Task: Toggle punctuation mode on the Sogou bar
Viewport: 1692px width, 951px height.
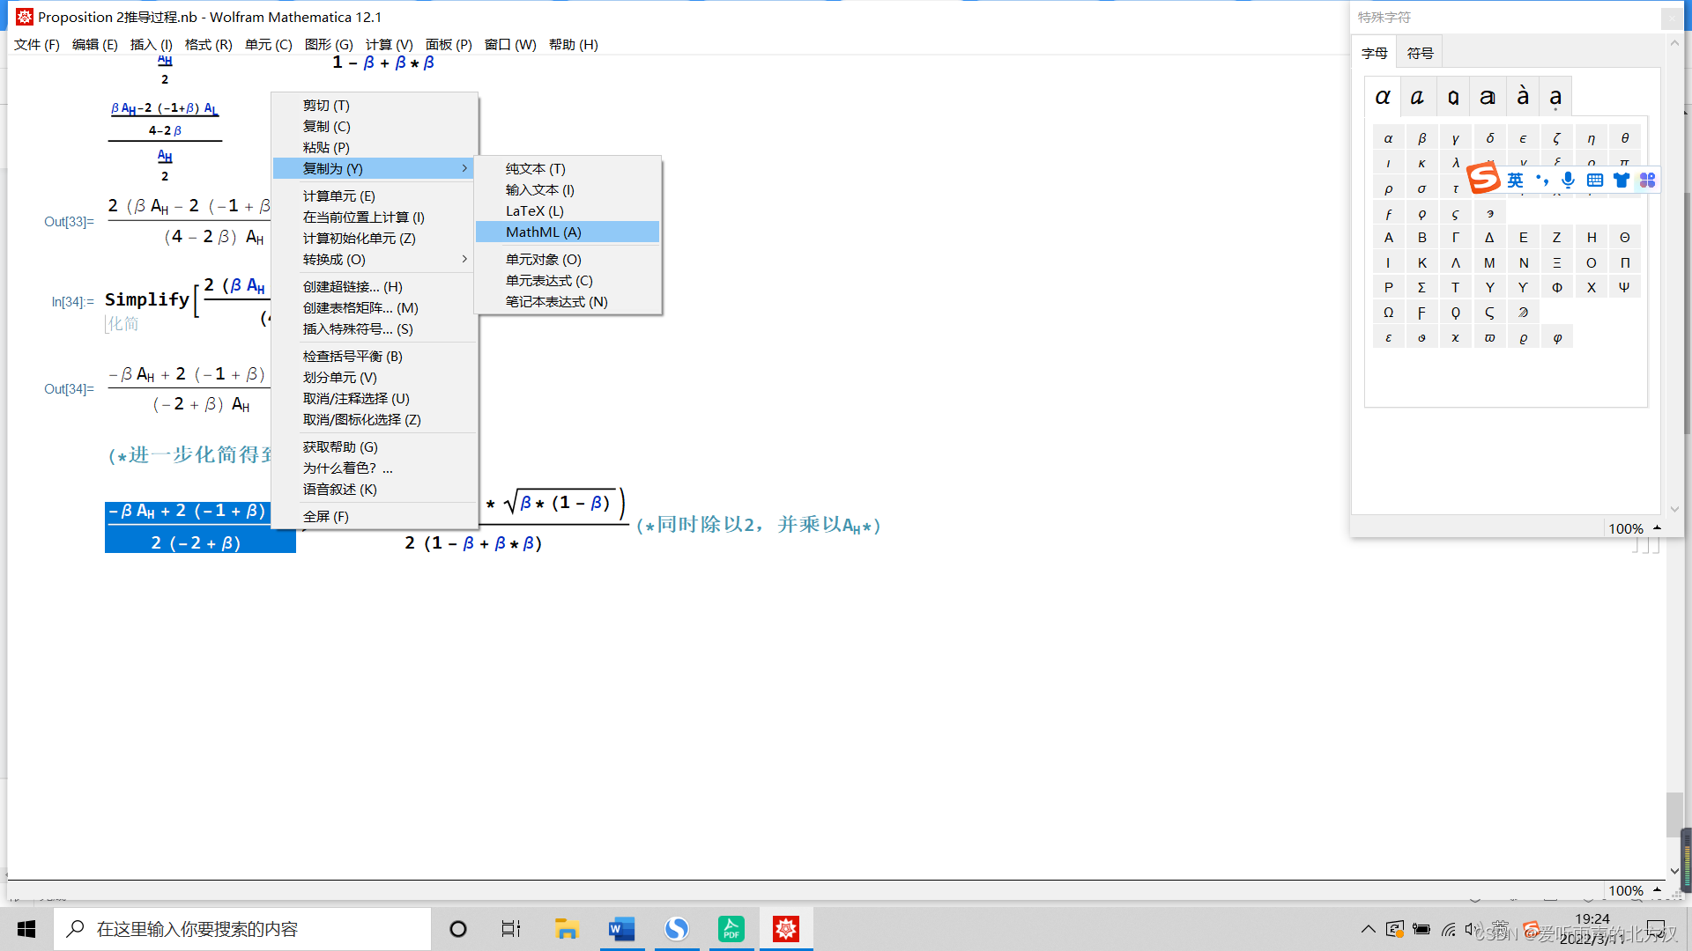Action: 1541,181
